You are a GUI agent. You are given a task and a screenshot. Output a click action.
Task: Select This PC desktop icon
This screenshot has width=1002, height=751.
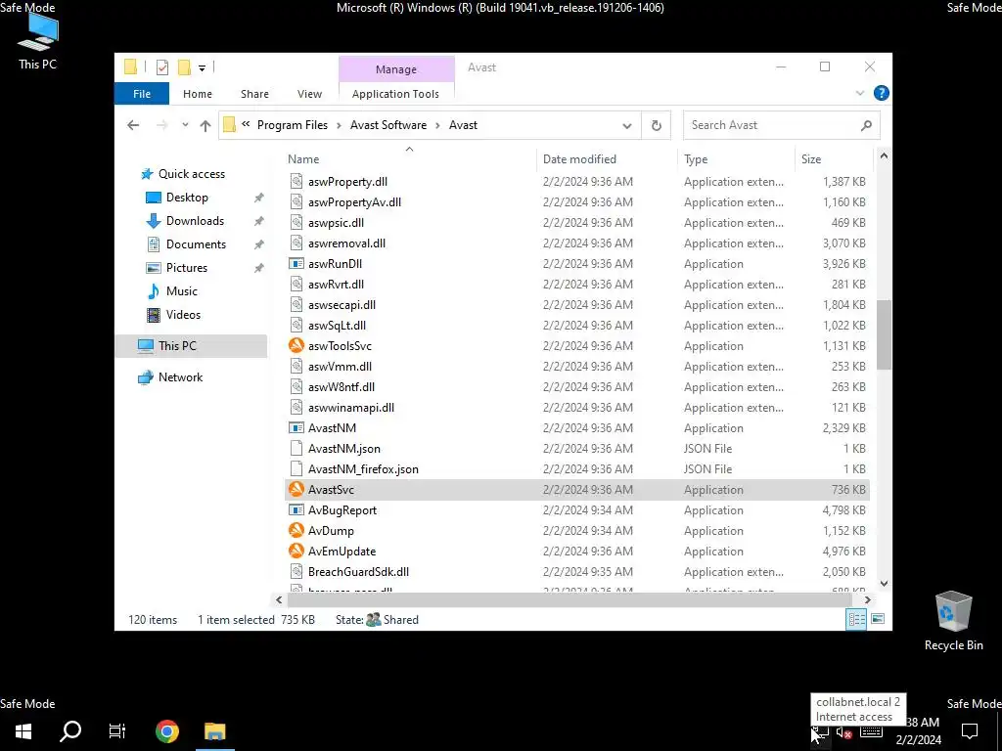38,41
